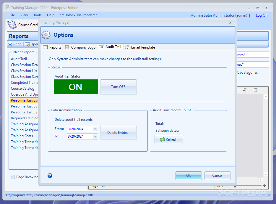Toggle the Page Break checkbox
This screenshot has width=276, height=204.
(x=13, y=177)
